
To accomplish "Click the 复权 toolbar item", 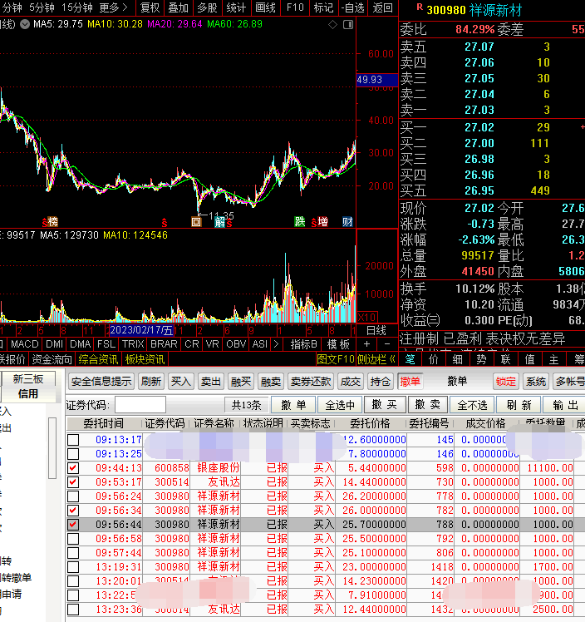I will click(x=150, y=7).
